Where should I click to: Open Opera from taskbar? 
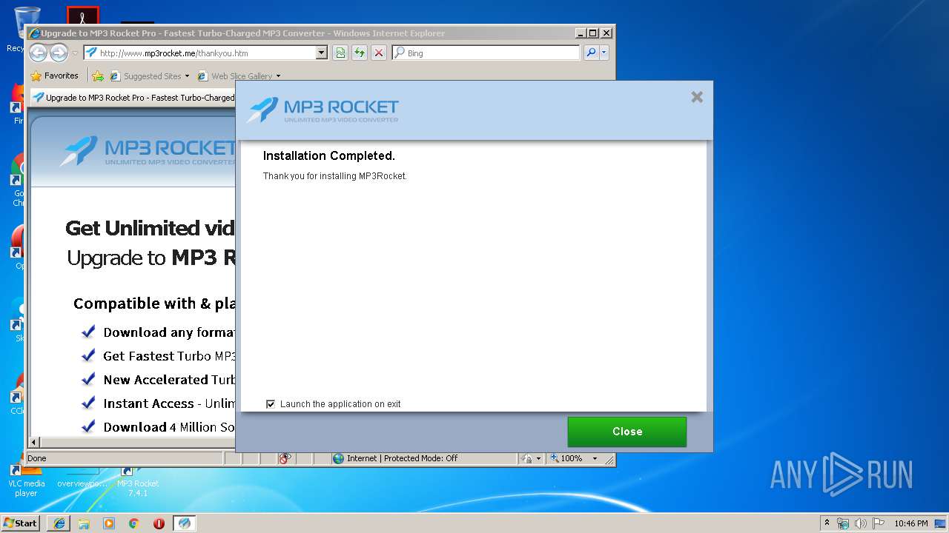point(159,523)
